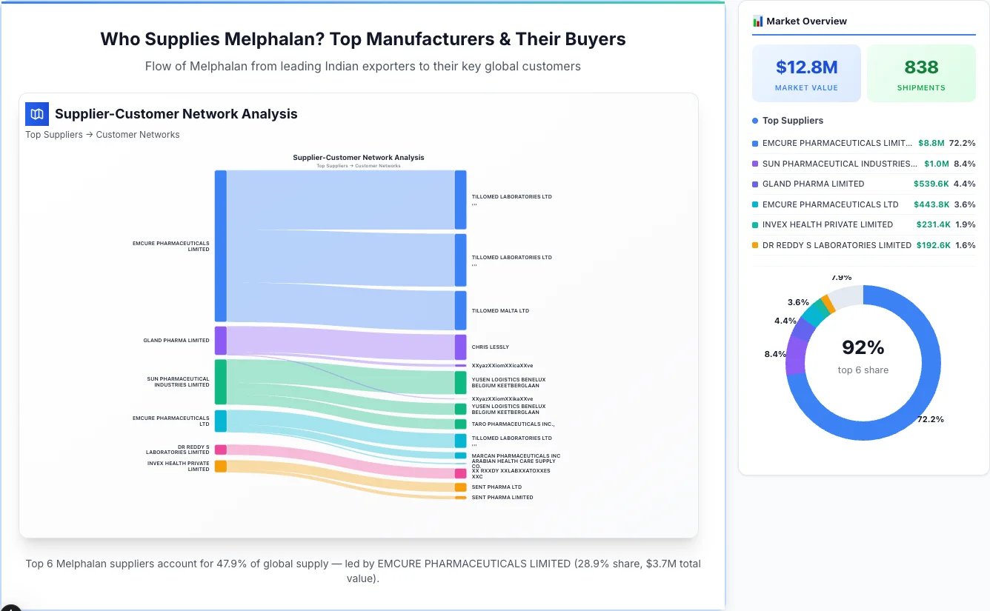Image resolution: width=990 pixels, height=611 pixels.
Task: Toggle the legend marker for SUN PHARMACEUTICAL INDUSTRIES
Action: pos(756,164)
